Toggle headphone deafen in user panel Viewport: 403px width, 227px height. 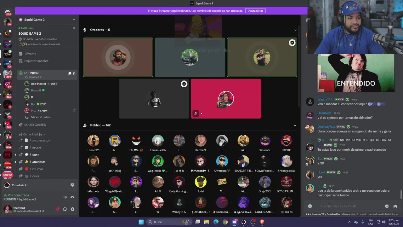click(x=65, y=209)
